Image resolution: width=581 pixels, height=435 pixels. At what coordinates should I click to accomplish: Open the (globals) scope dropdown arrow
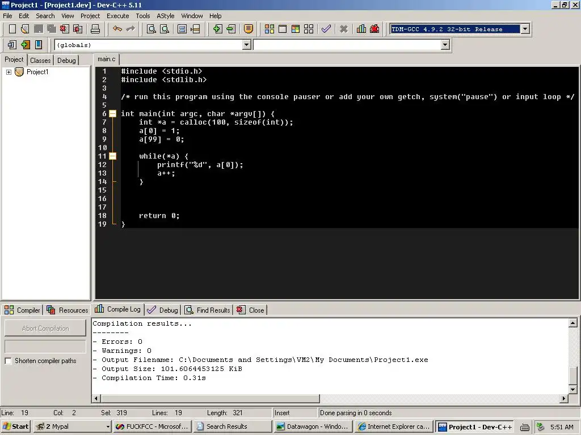click(246, 45)
